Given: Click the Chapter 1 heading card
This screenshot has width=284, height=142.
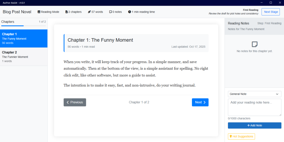Looking at the screenshot, I should click(136, 43).
